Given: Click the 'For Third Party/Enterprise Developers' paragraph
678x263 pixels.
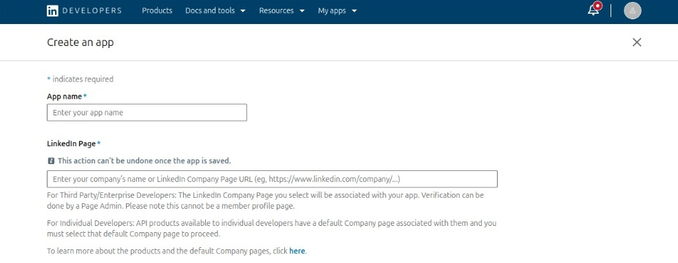Looking at the screenshot, I should [266, 201].
